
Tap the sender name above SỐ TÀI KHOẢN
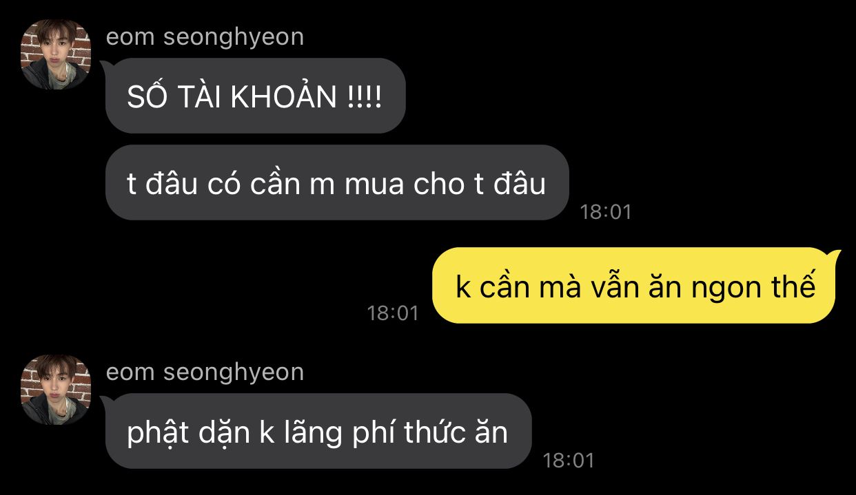point(205,36)
